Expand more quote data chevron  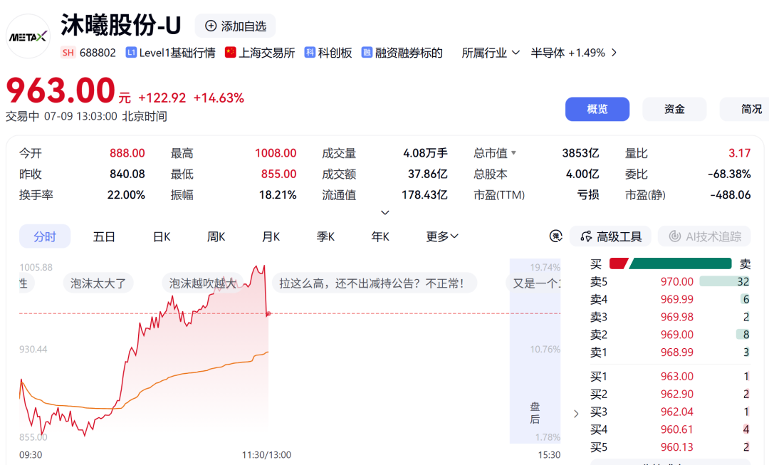385,212
